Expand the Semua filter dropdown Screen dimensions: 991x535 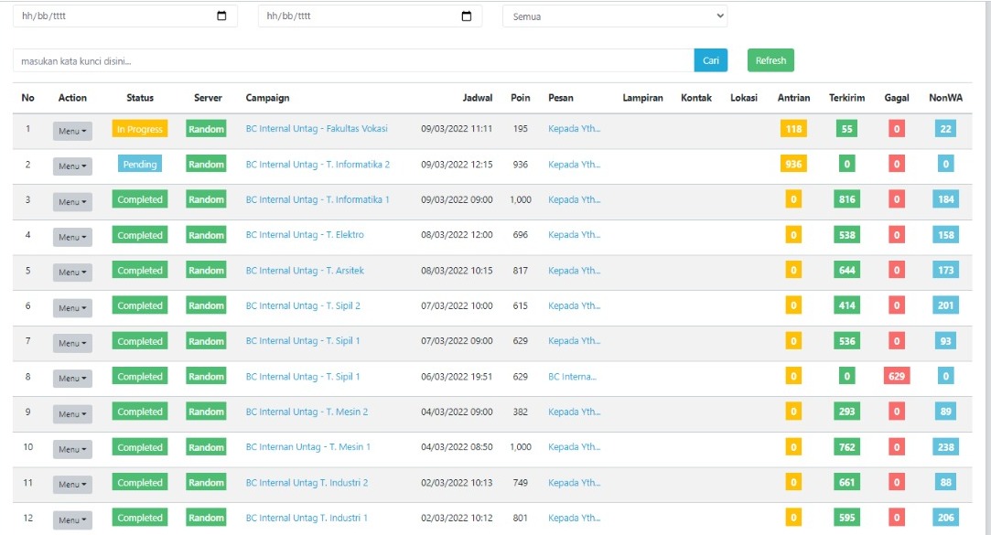[x=615, y=16]
